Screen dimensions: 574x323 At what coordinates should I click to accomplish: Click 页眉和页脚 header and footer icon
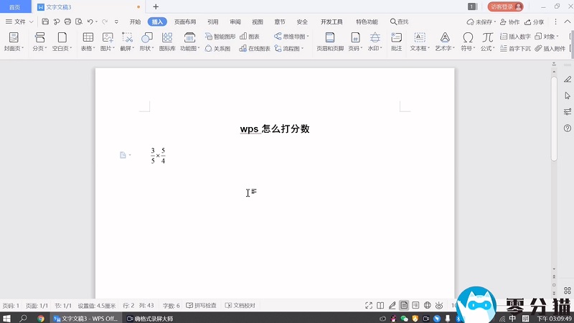[x=329, y=37]
